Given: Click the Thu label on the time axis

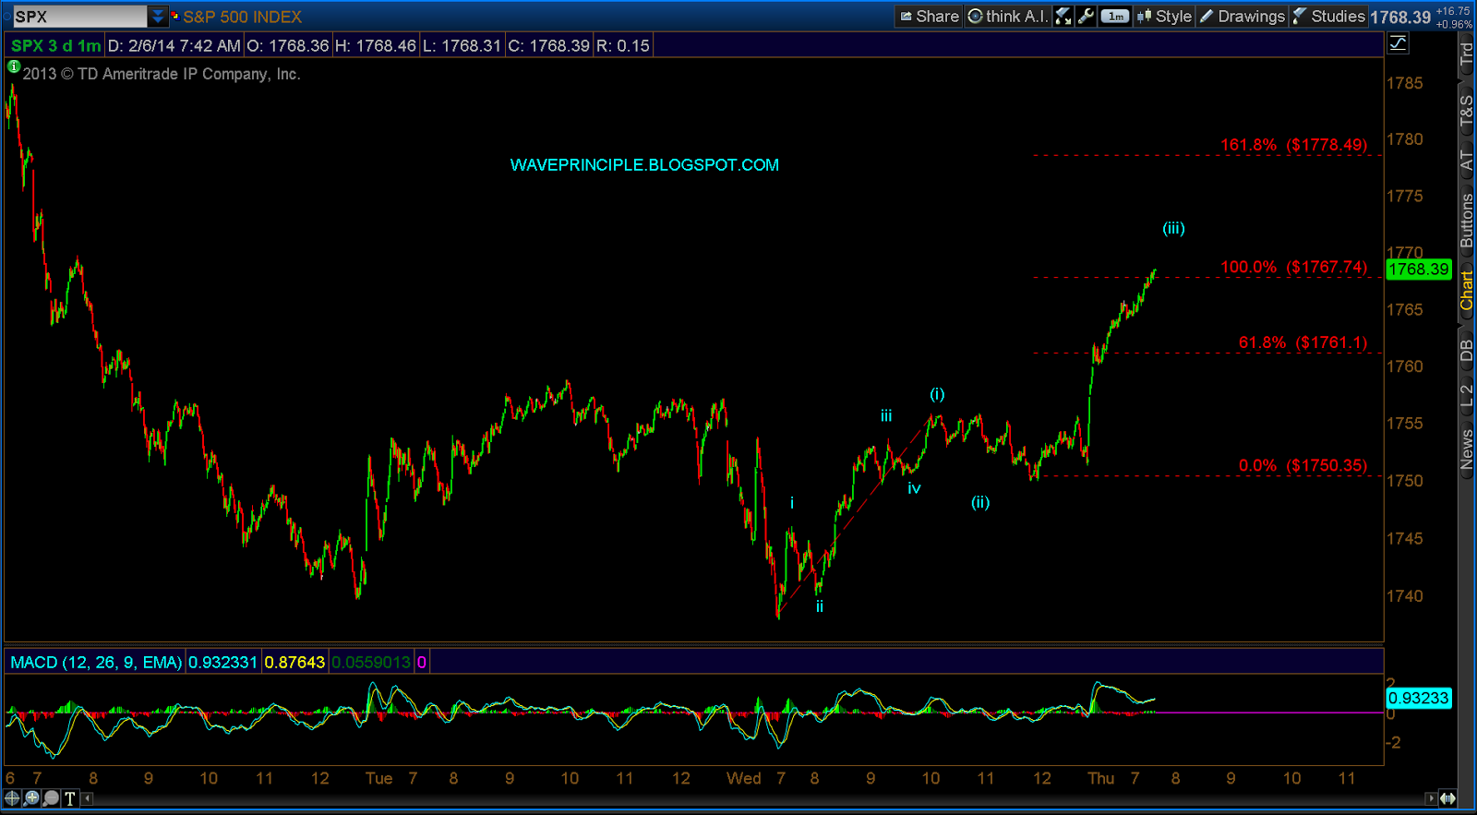Looking at the screenshot, I should (1101, 778).
